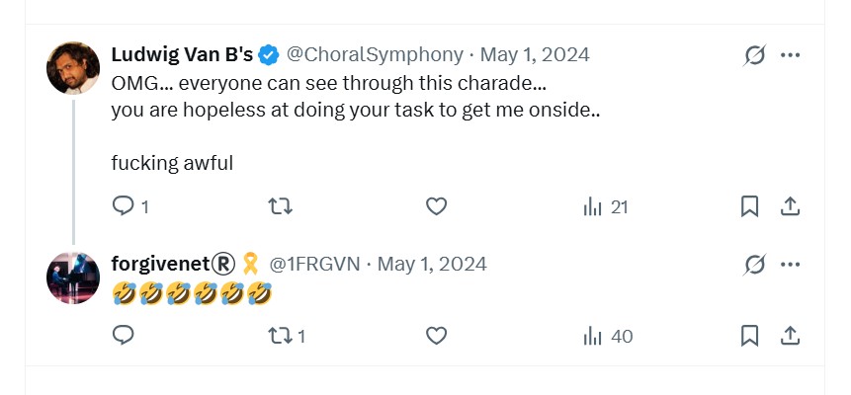Open Grok icon on forgivenet's tweet

[755, 265]
